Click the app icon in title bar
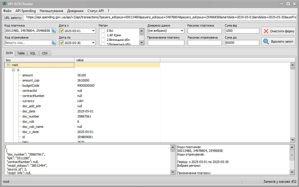 pyautogui.click(x=4, y=4)
